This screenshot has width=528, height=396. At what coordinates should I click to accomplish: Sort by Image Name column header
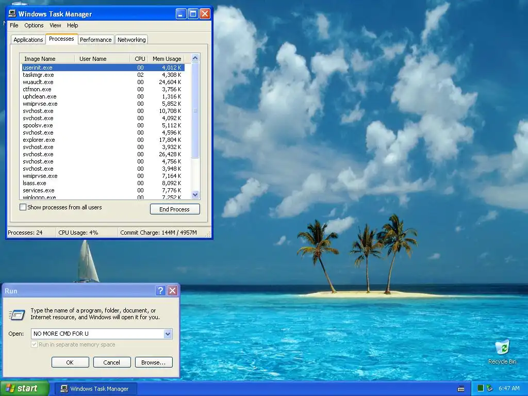47,59
